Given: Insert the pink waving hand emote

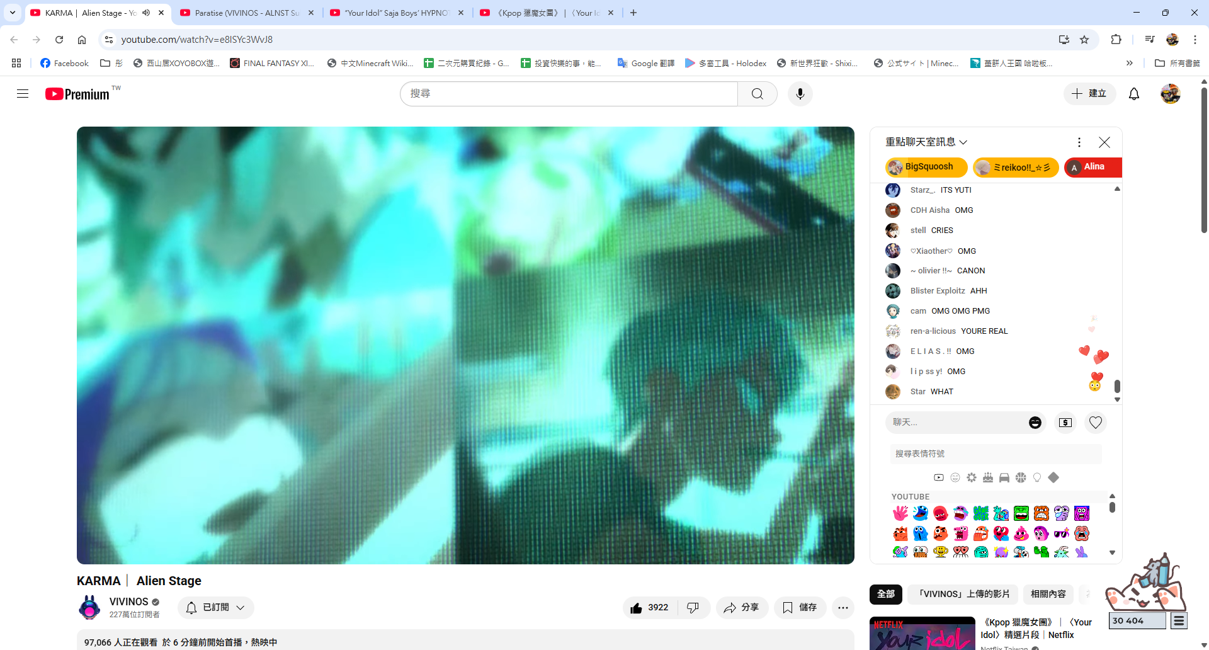Looking at the screenshot, I should click(900, 513).
